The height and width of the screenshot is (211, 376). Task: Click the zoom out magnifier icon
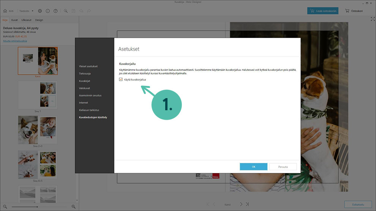5,207
